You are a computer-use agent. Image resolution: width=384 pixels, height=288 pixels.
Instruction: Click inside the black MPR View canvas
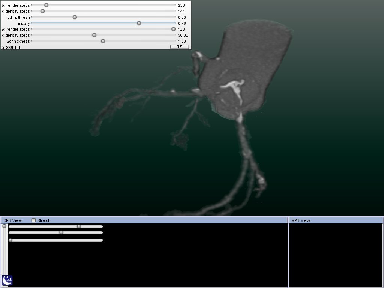(x=336, y=255)
